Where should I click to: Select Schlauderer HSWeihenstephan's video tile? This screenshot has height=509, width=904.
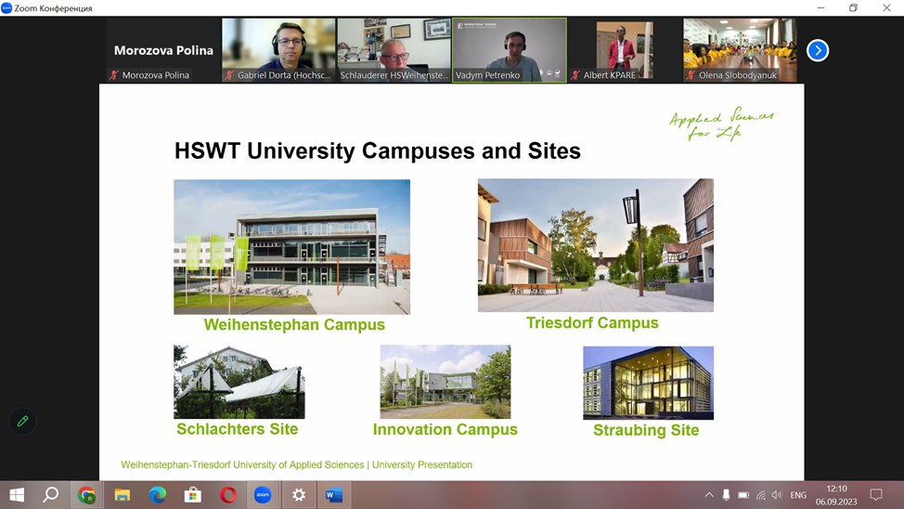click(x=394, y=50)
